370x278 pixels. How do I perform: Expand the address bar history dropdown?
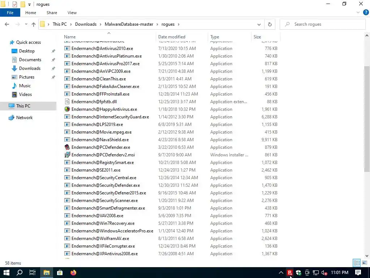click(x=259, y=24)
